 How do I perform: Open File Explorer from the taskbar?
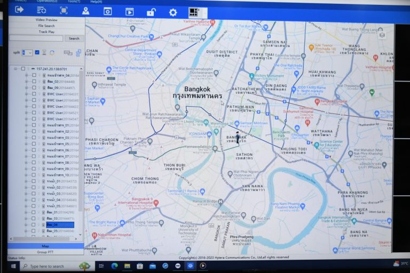127,266
